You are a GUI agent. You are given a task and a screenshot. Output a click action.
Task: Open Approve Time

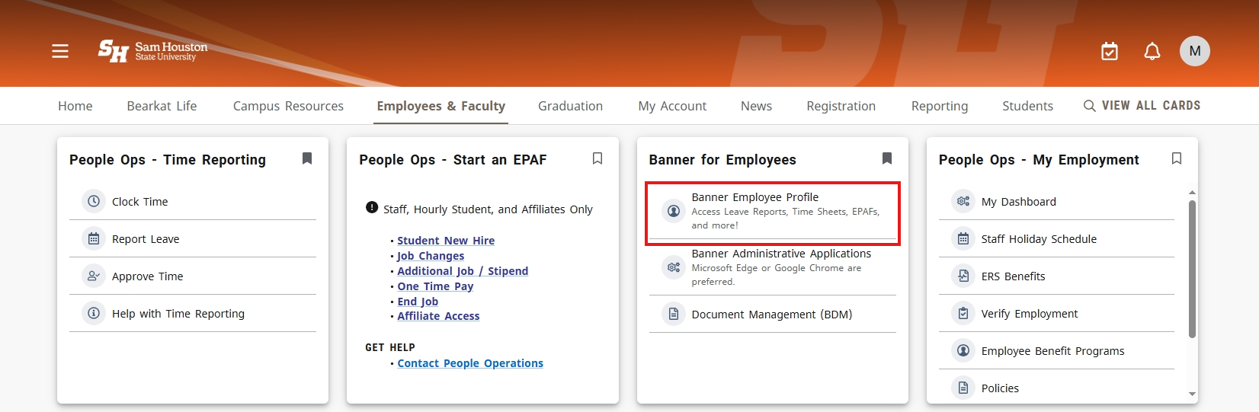pyautogui.click(x=193, y=276)
